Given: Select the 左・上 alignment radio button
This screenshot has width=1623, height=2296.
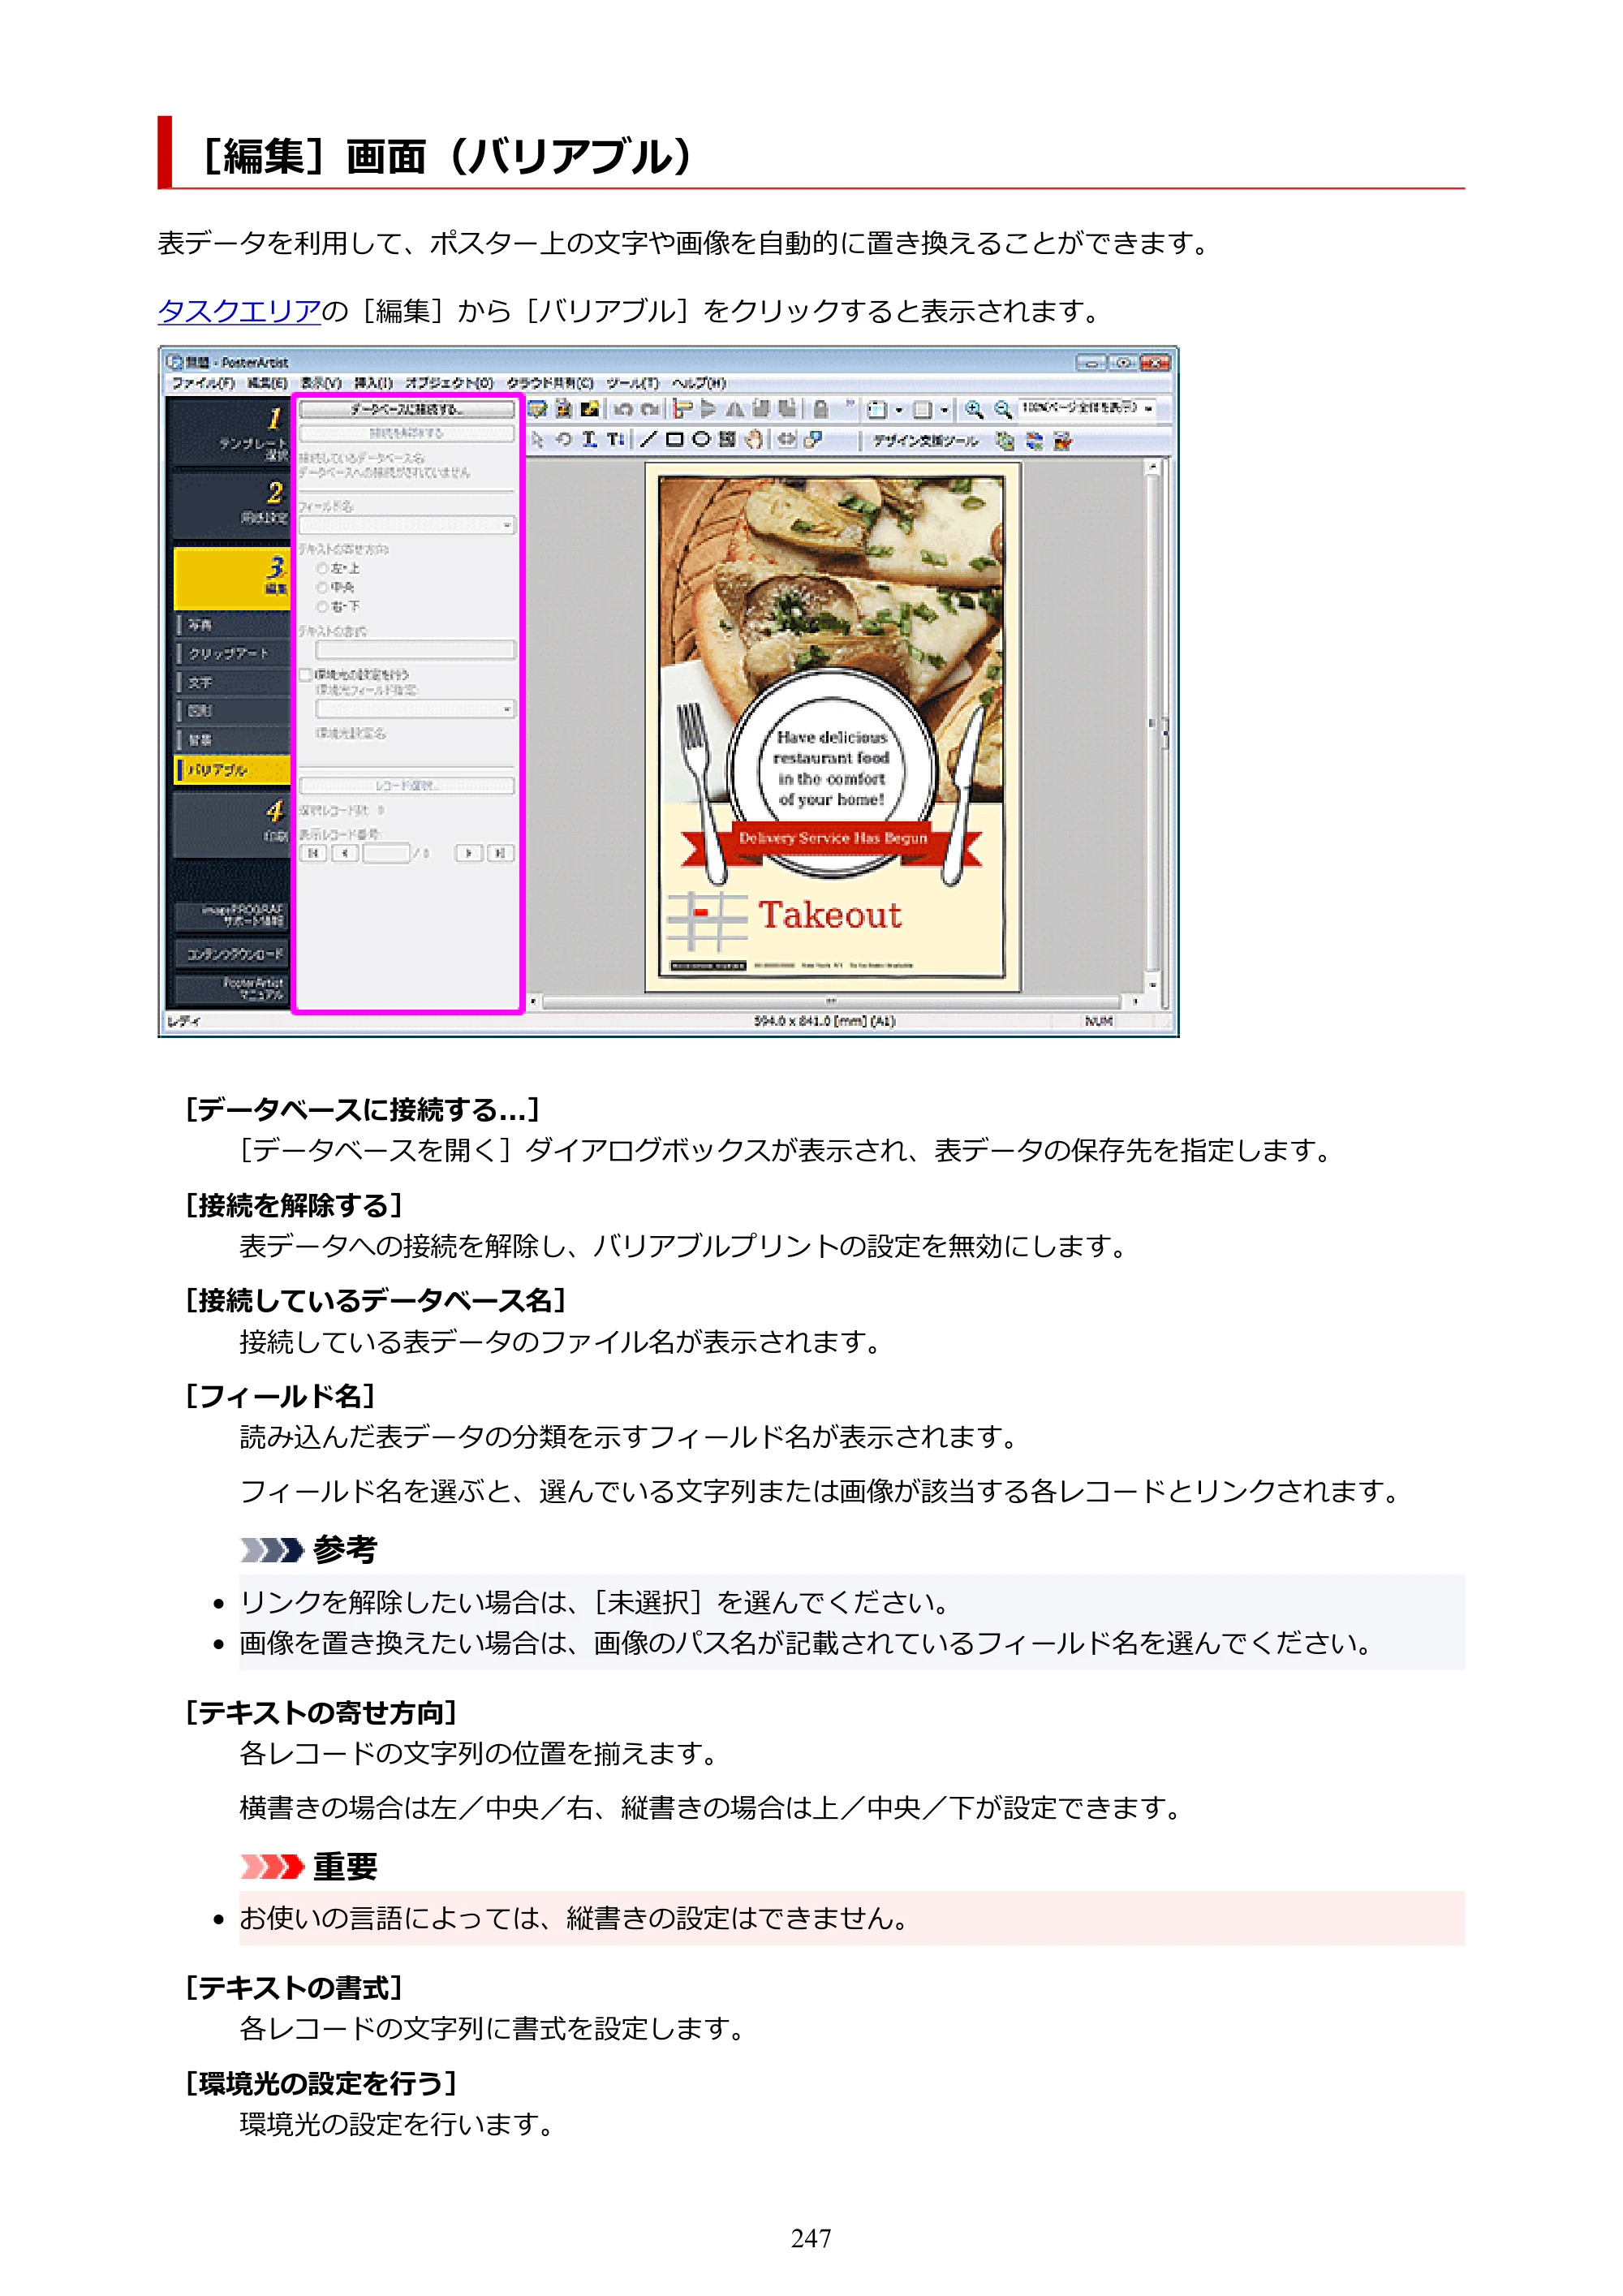Looking at the screenshot, I should 322,568.
